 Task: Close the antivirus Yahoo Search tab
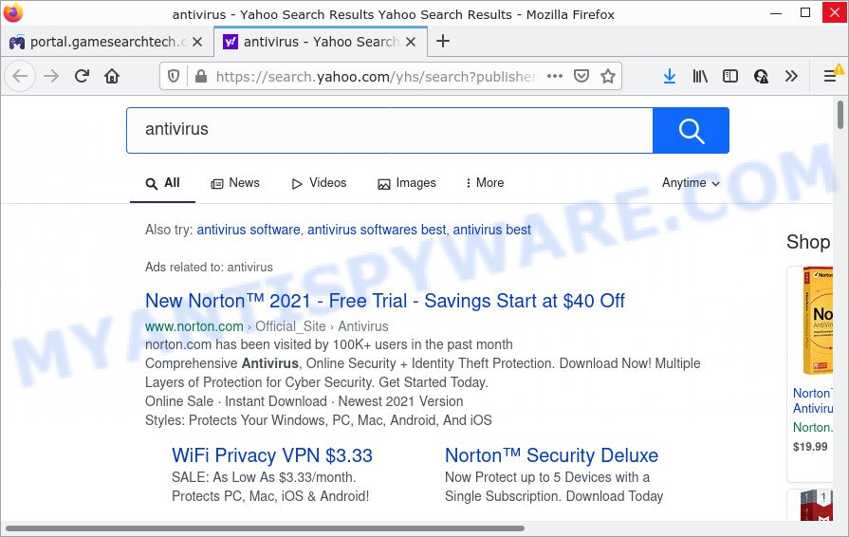(411, 42)
